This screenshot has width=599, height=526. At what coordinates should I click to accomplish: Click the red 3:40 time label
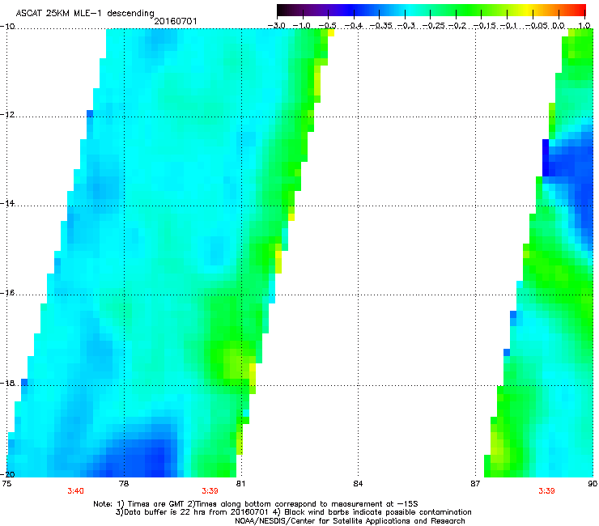point(75,491)
